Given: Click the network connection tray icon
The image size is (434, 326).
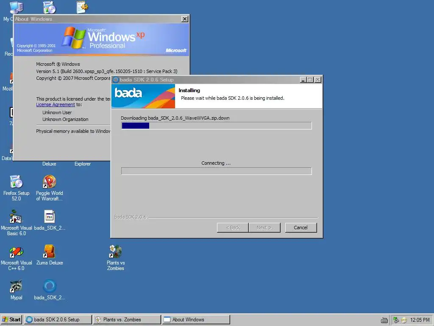Looking at the screenshot, I should (396, 320).
